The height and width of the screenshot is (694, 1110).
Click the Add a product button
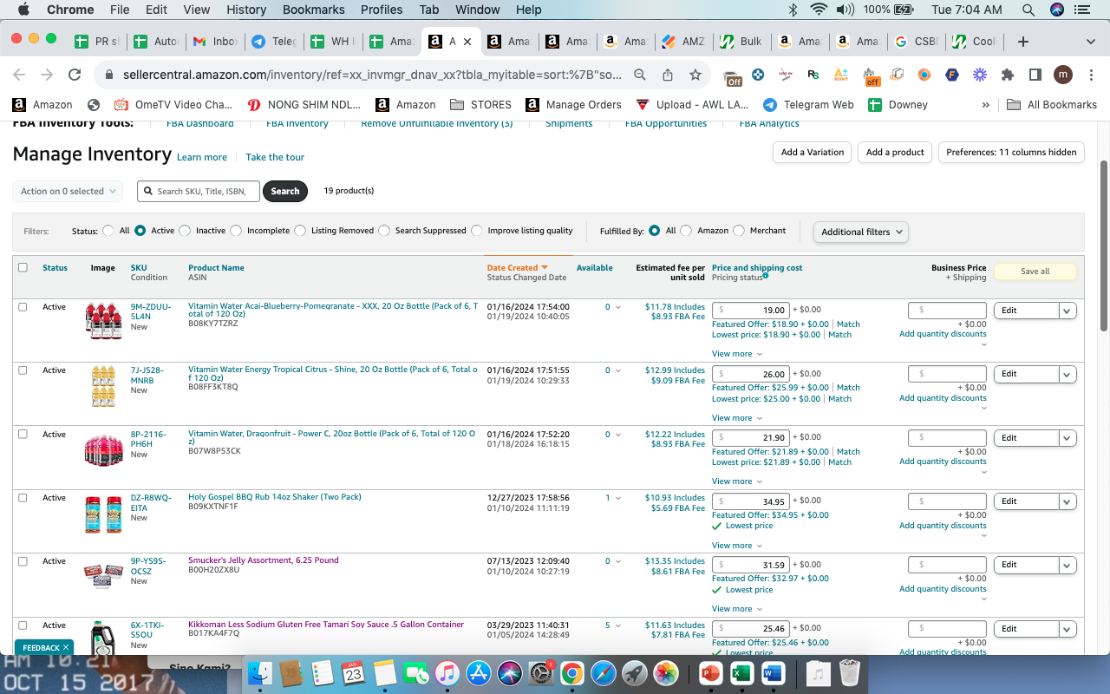click(896, 152)
